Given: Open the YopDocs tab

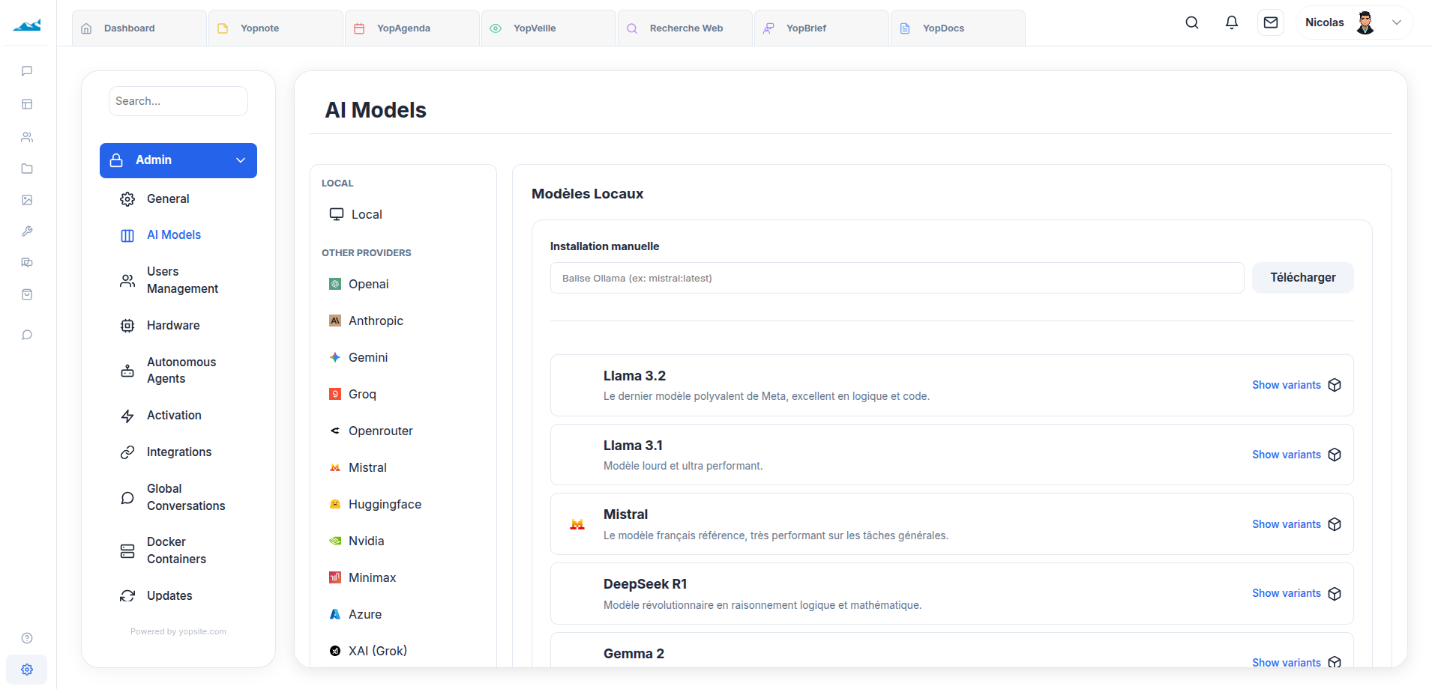Looking at the screenshot, I should [958, 28].
